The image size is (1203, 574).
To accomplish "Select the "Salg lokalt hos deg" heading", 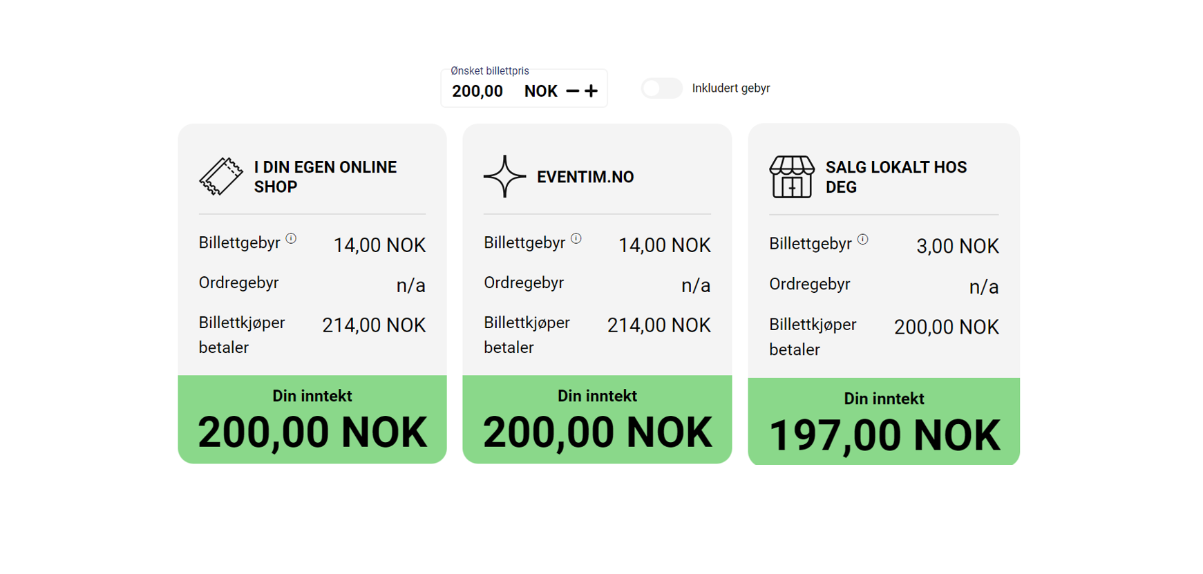I will click(896, 177).
